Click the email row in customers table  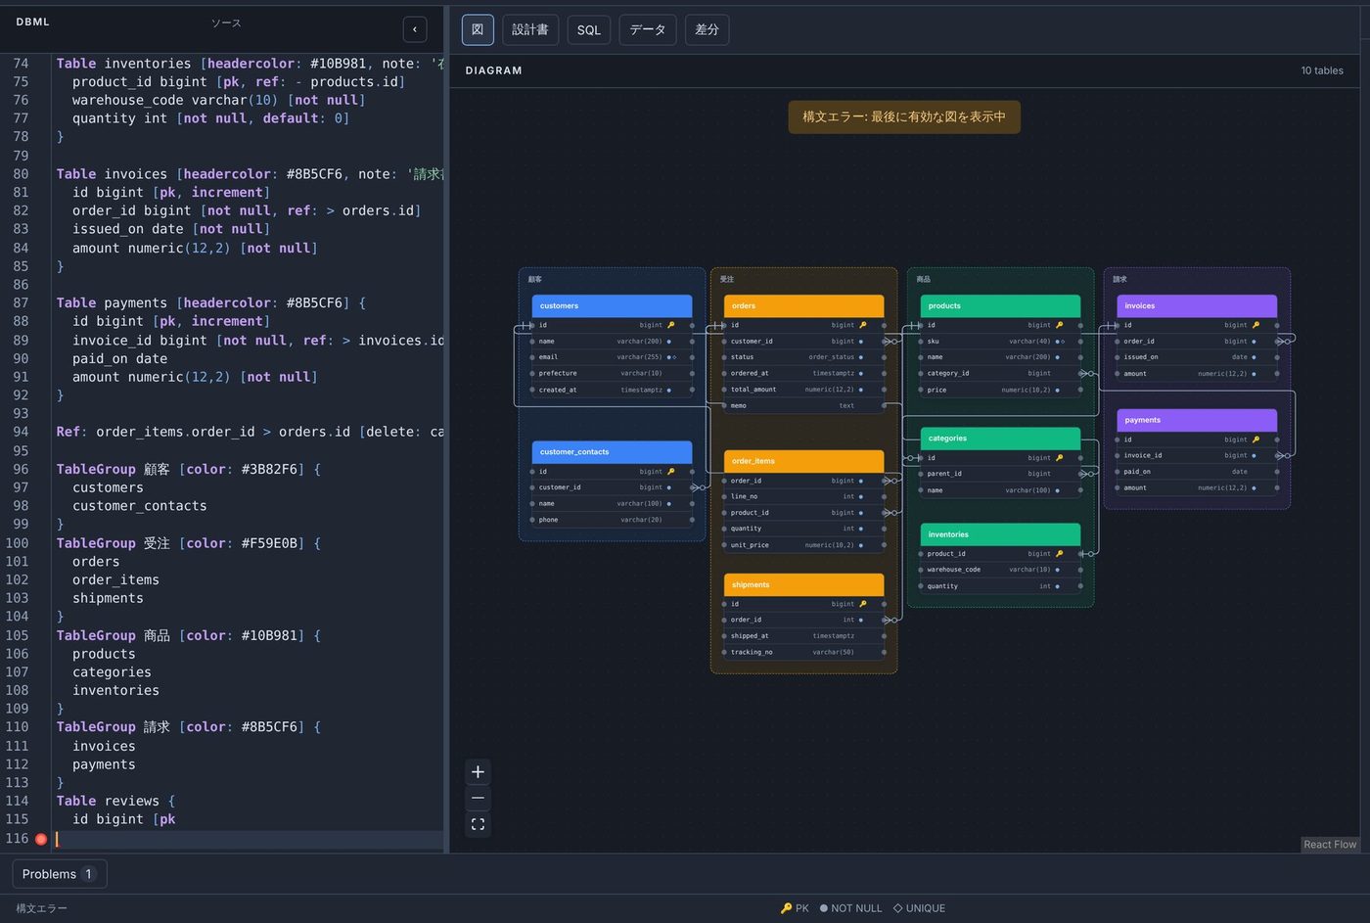(x=612, y=357)
